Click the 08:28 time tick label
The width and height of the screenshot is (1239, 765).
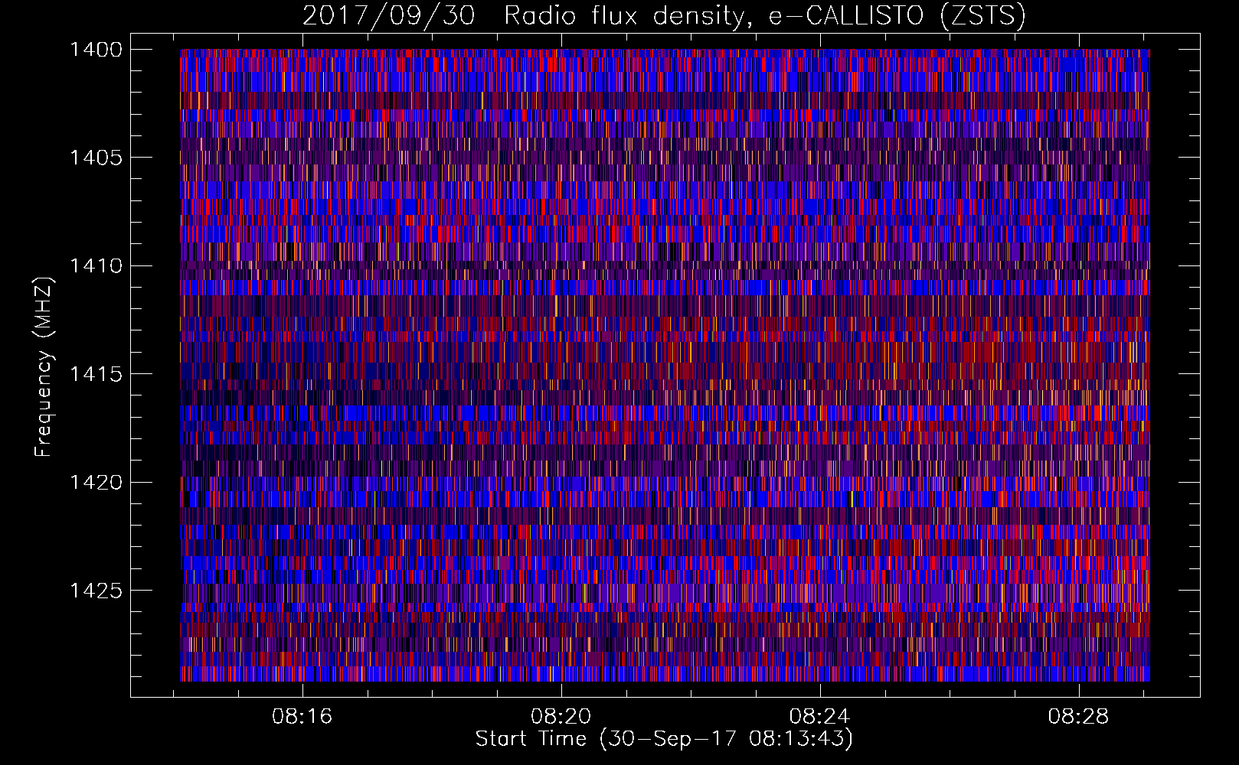(x=1079, y=717)
